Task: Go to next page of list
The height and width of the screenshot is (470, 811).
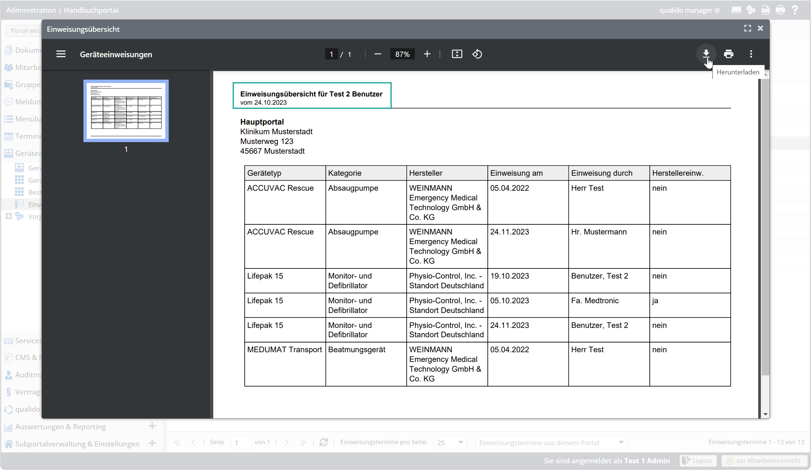Action: pyautogui.click(x=287, y=442)
